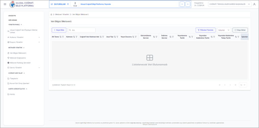The height and width of the screenshot is (128, 259).
Task: Open the hamburger menu icon
Action: click(5, 4)
